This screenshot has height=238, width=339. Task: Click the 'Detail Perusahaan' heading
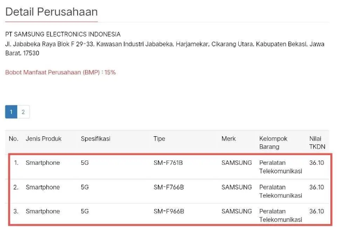click(x=51, y=12)
